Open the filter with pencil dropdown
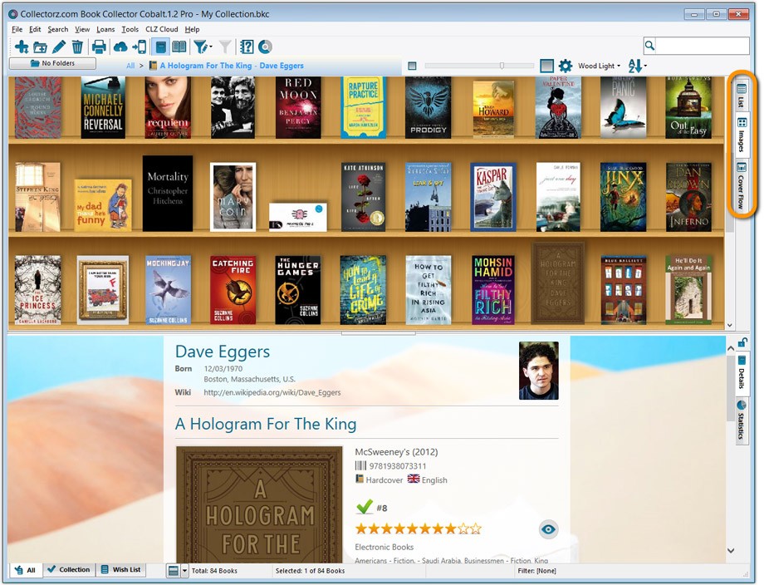The height and width of the screenshot is (585, 764). coord(202,47)
